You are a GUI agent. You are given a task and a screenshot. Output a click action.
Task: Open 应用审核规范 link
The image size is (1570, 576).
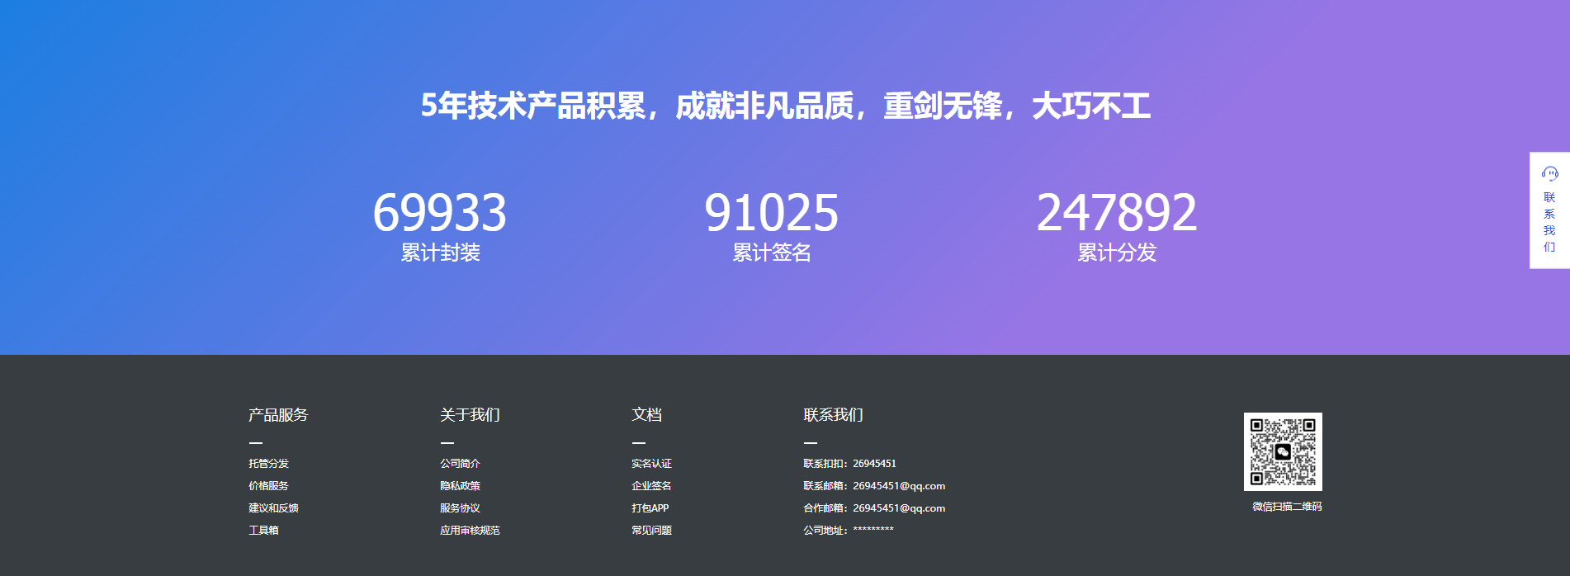click(470, 531)
